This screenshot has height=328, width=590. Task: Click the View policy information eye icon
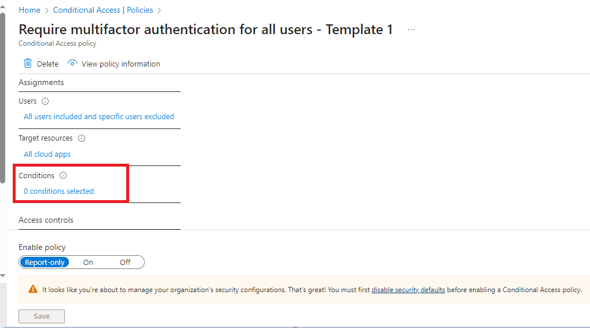click(72, 64)
